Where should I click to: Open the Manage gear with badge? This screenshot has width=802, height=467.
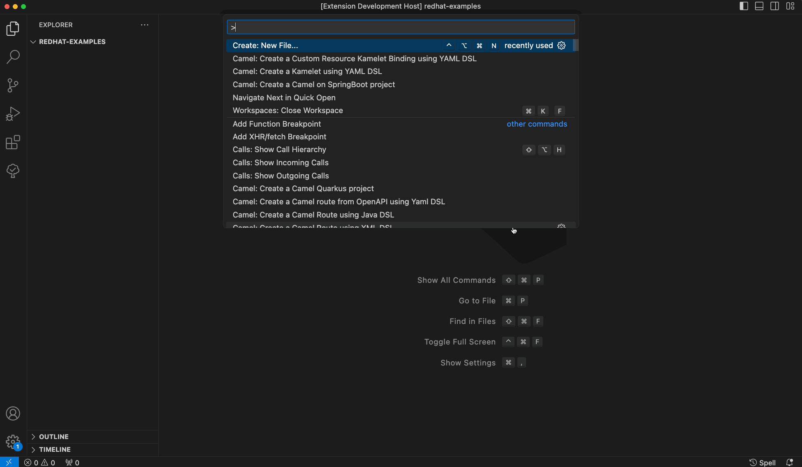(13, 441)
